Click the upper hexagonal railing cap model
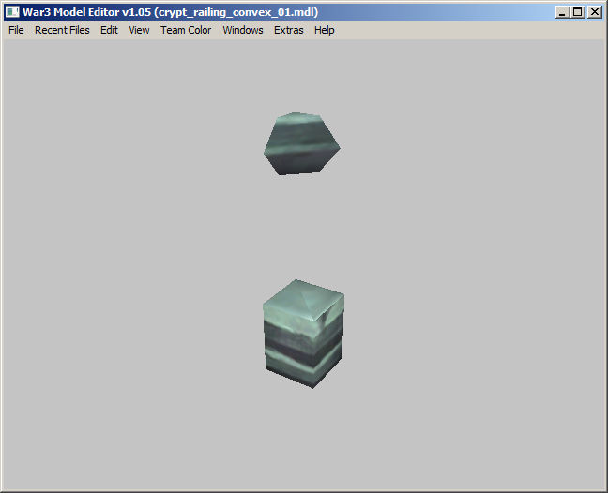 [x=302, y=143]
